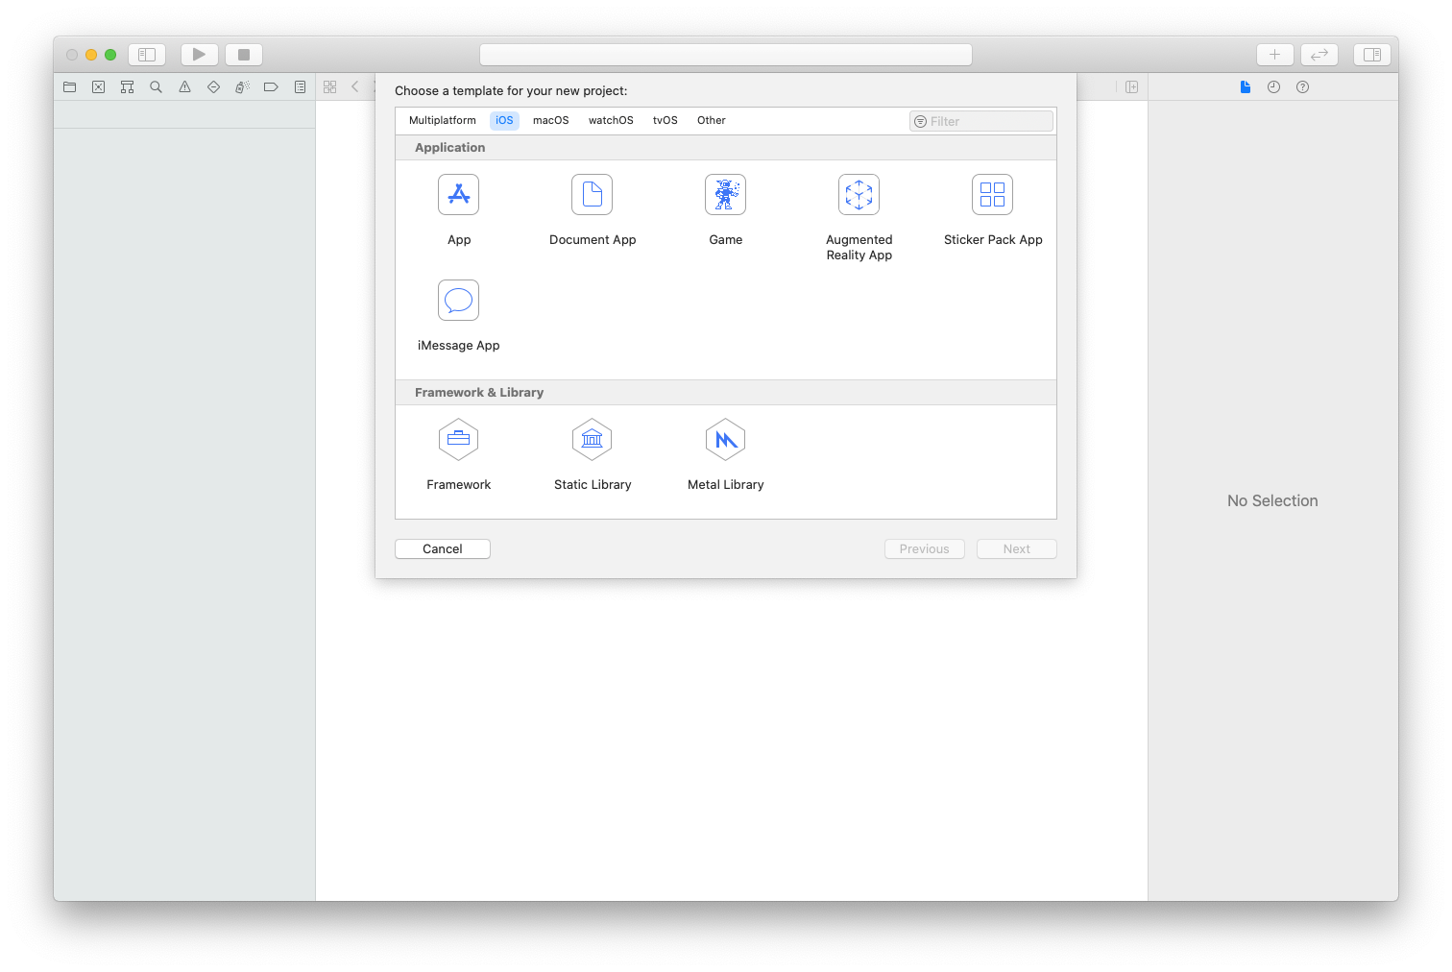
Task: Select the Sticker Pack App template
Action: [993, 211]
